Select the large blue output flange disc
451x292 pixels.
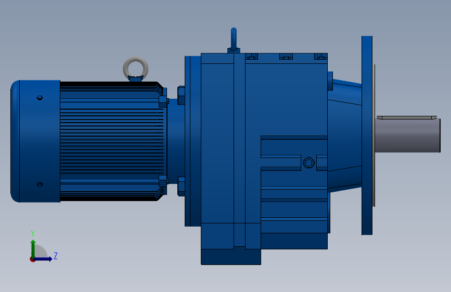click(x=367, y=136)
